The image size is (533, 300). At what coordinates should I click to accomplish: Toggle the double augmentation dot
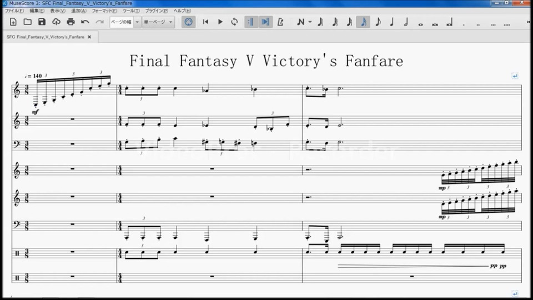(x=478, y=24)
